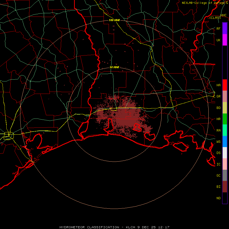Click the purple RF legend color swatch

click(225, 28)
